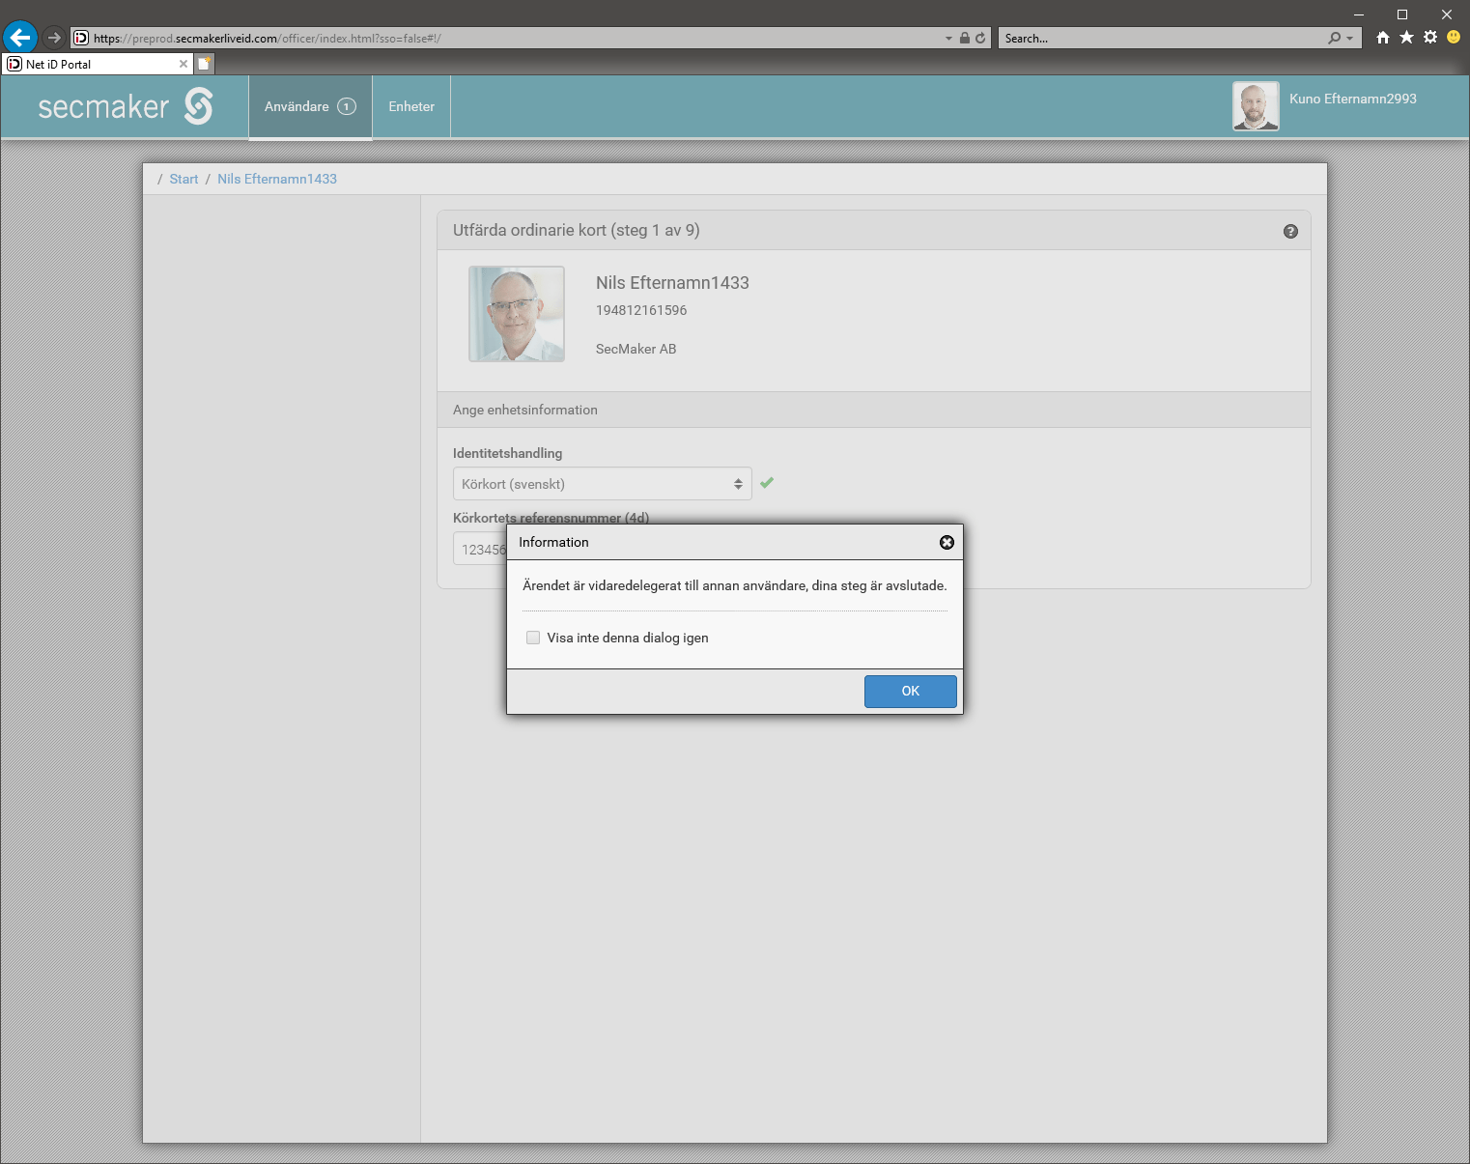Open favorites star icon

[1406, 38]
